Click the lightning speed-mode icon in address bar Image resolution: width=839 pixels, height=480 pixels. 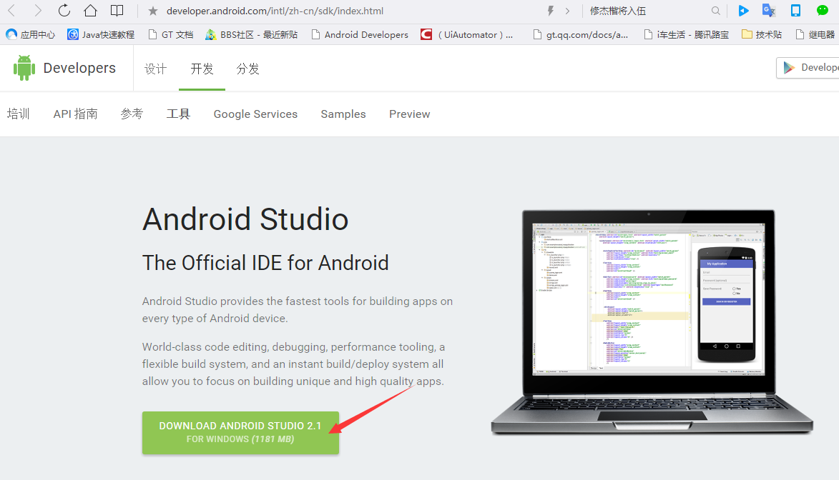[551, 11]
